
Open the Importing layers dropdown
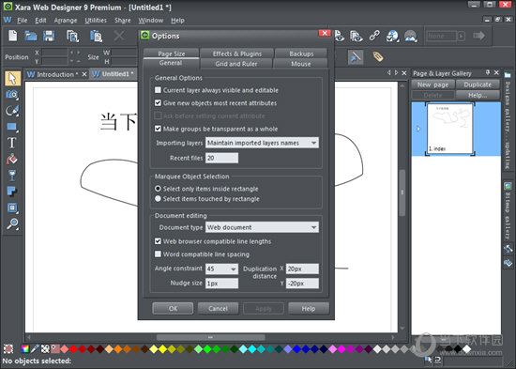pyautogui.click(x=262, y=143)
